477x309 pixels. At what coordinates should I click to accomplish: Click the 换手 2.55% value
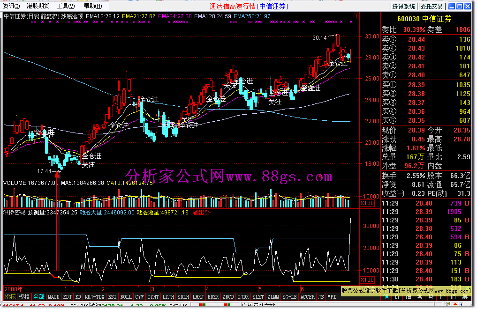tap(416, 176)
